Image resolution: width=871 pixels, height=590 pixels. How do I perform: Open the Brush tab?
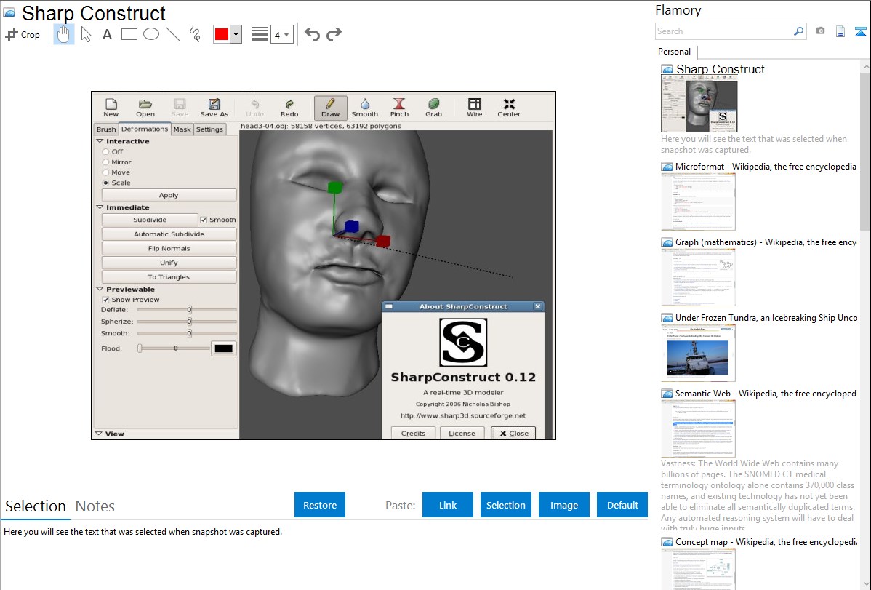tap(106, 129)
